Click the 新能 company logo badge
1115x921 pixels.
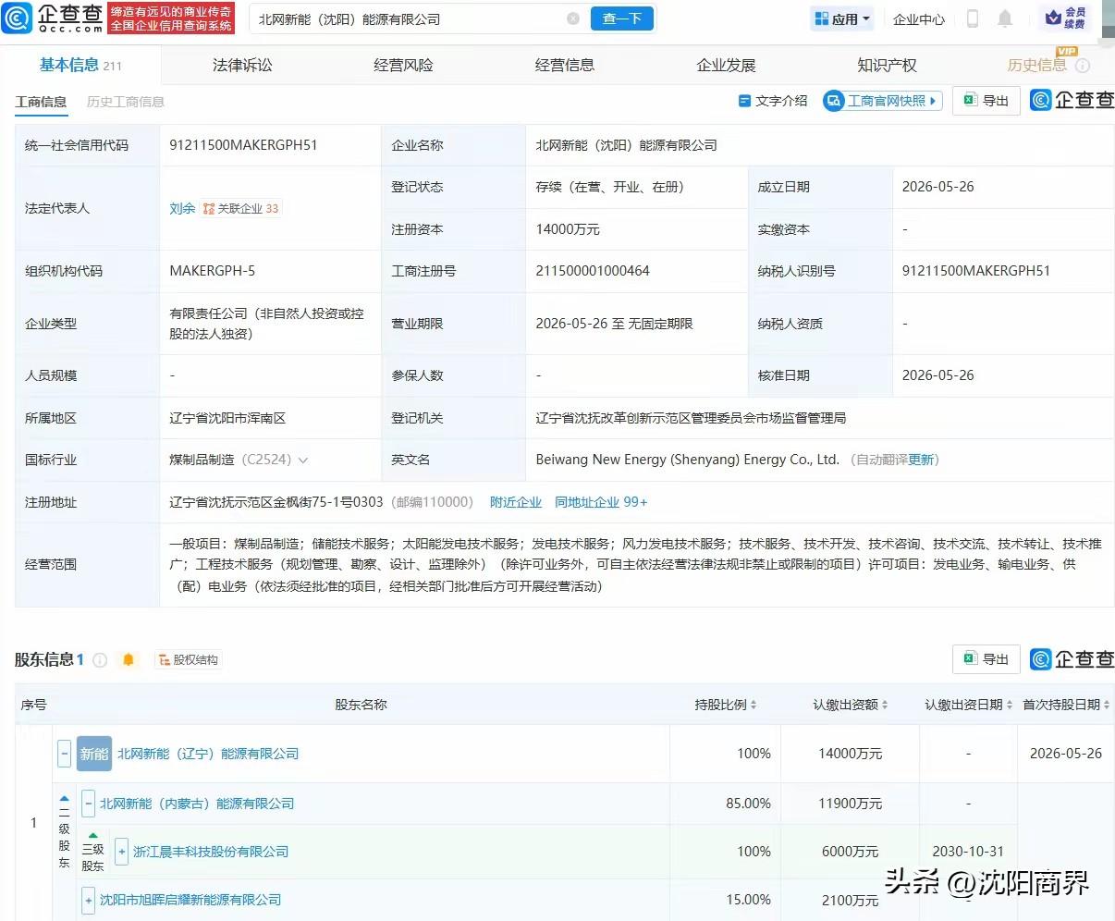[93, 754]
